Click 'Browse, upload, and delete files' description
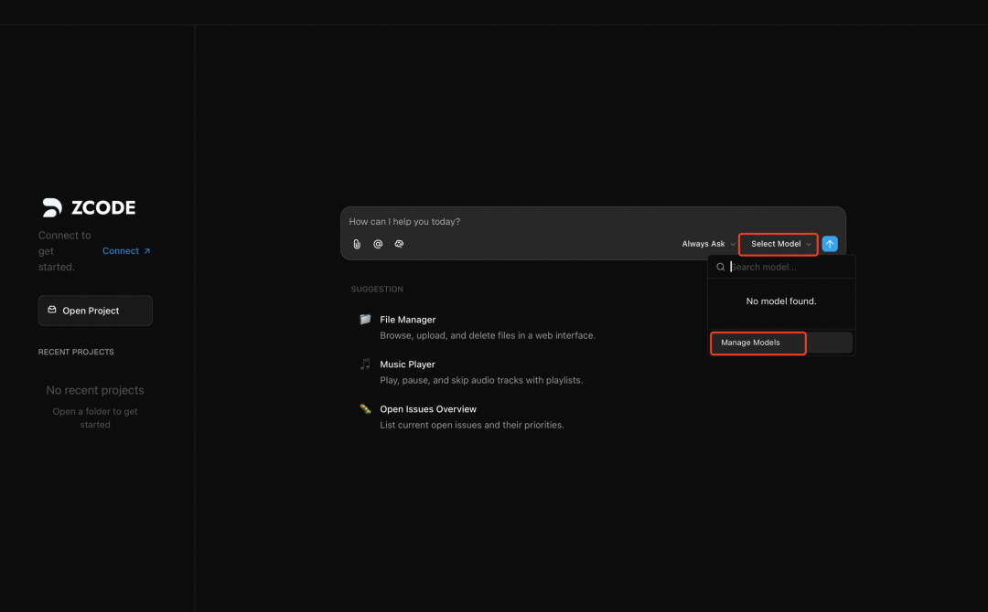Viewport: 988px width, 612px height. pos(487,335)
